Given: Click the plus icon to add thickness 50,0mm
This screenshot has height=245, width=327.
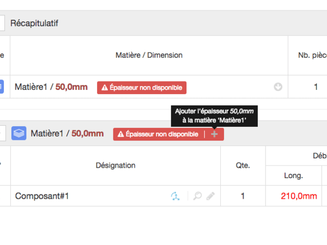Looking at the screenshot, I should pyautogui.click(x=214, y=134).
